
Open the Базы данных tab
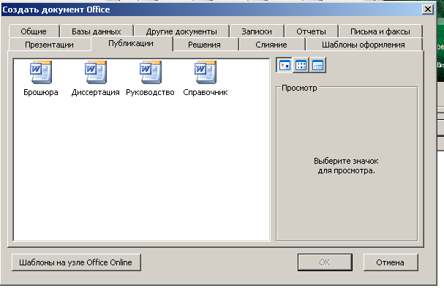pos(97,31)
